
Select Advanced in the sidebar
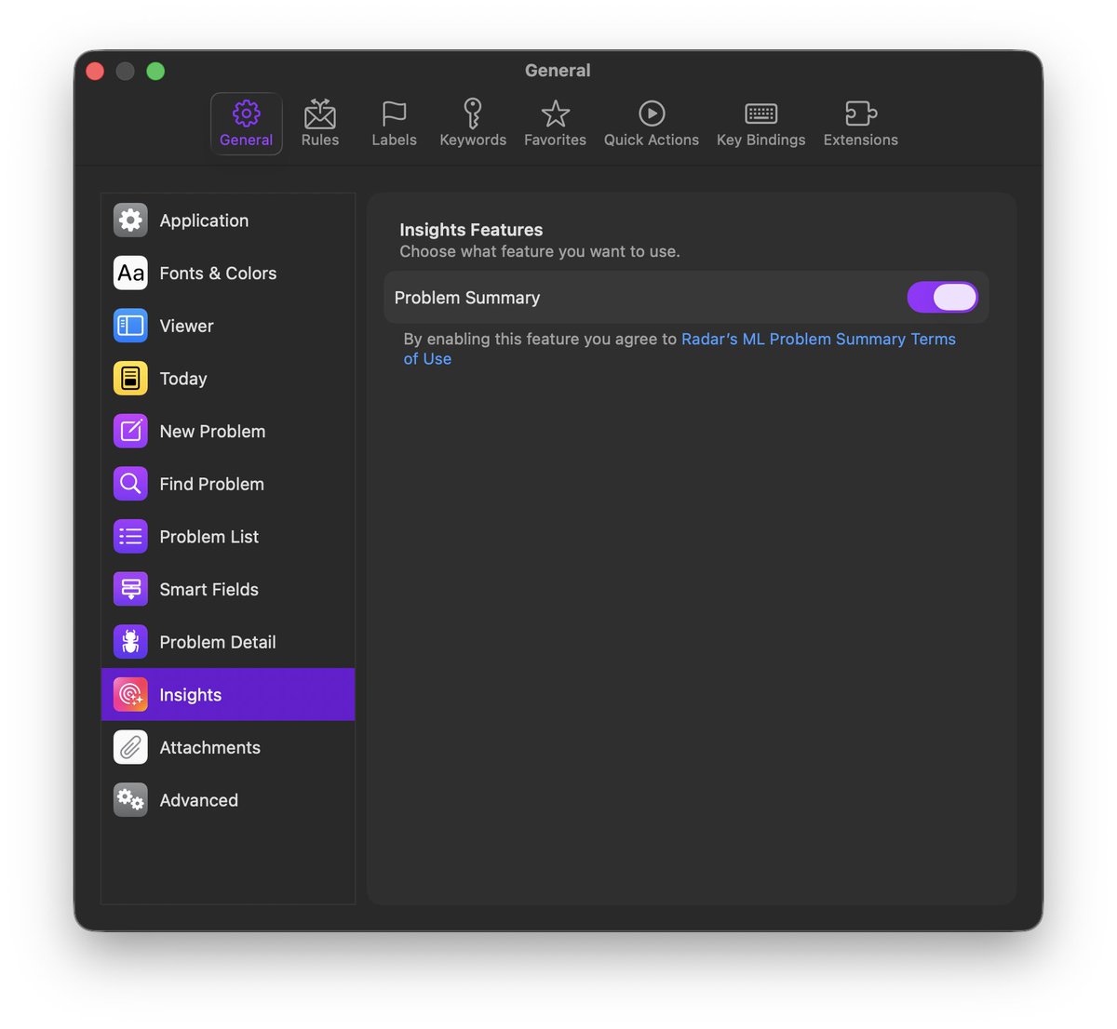228,800
